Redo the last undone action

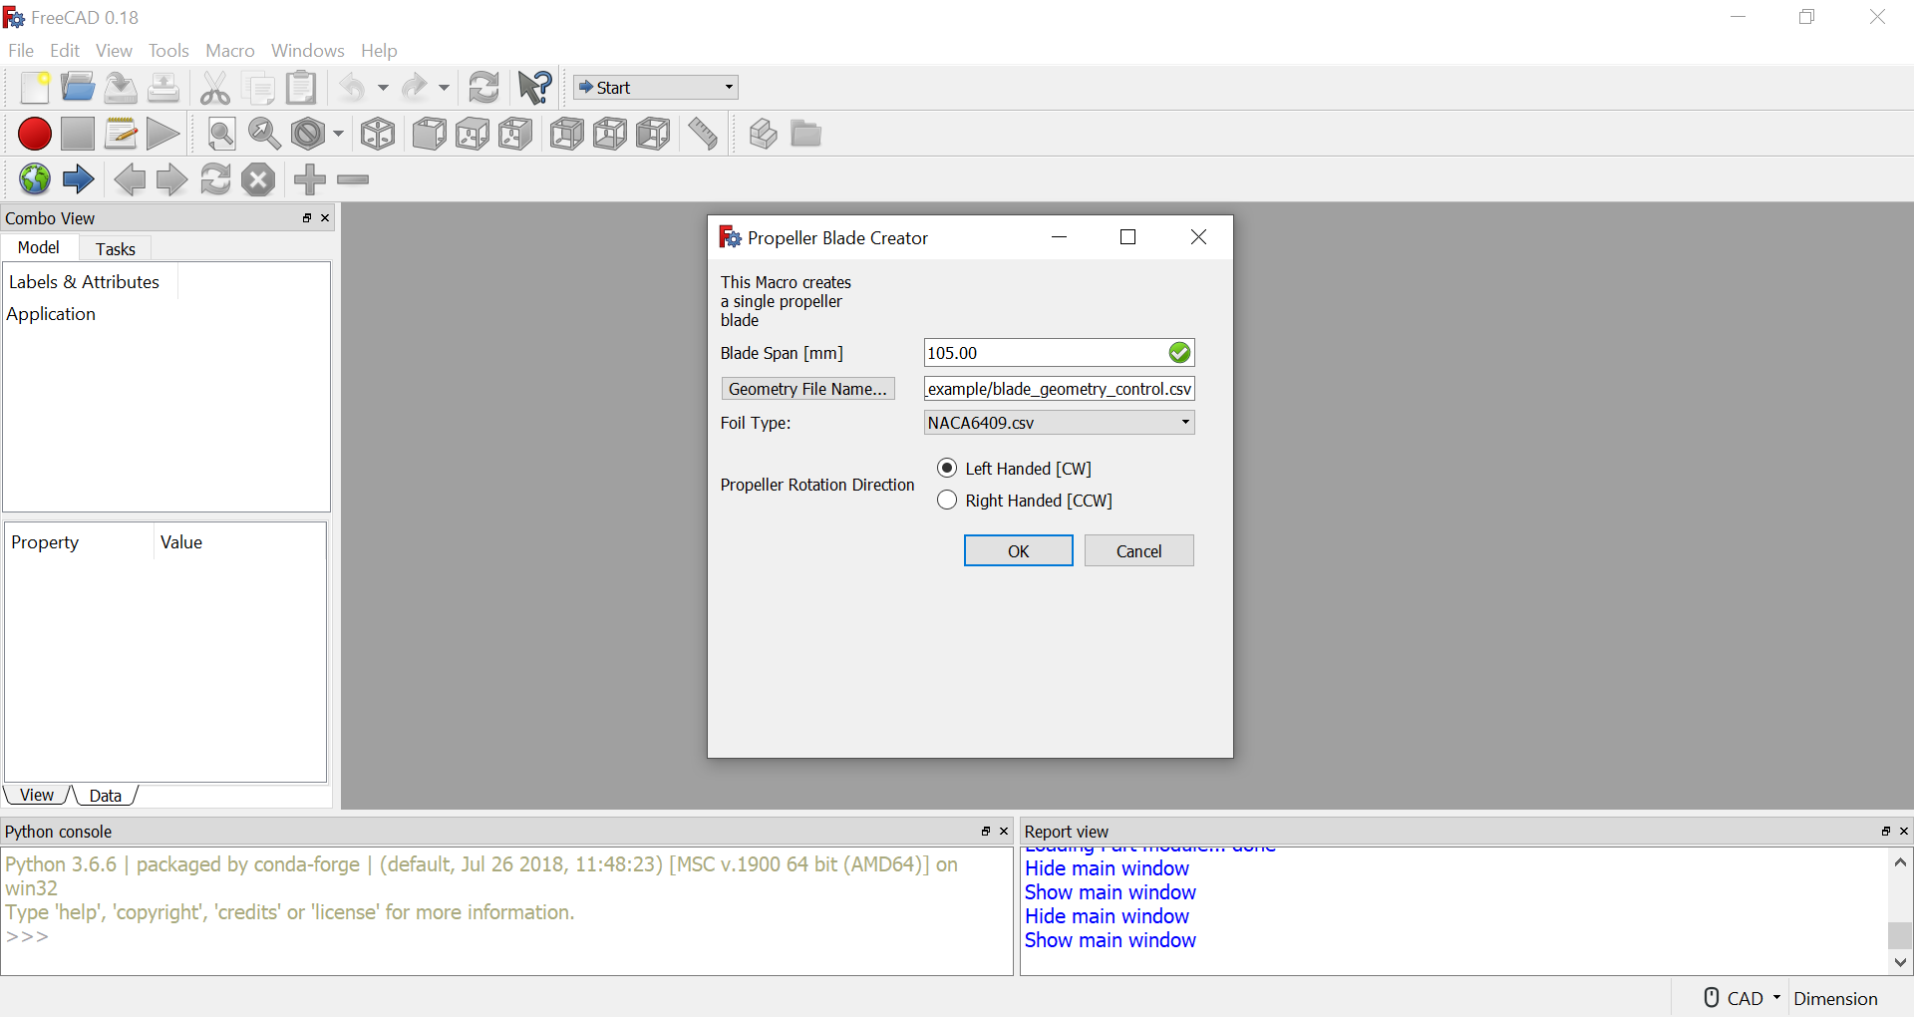414,88
